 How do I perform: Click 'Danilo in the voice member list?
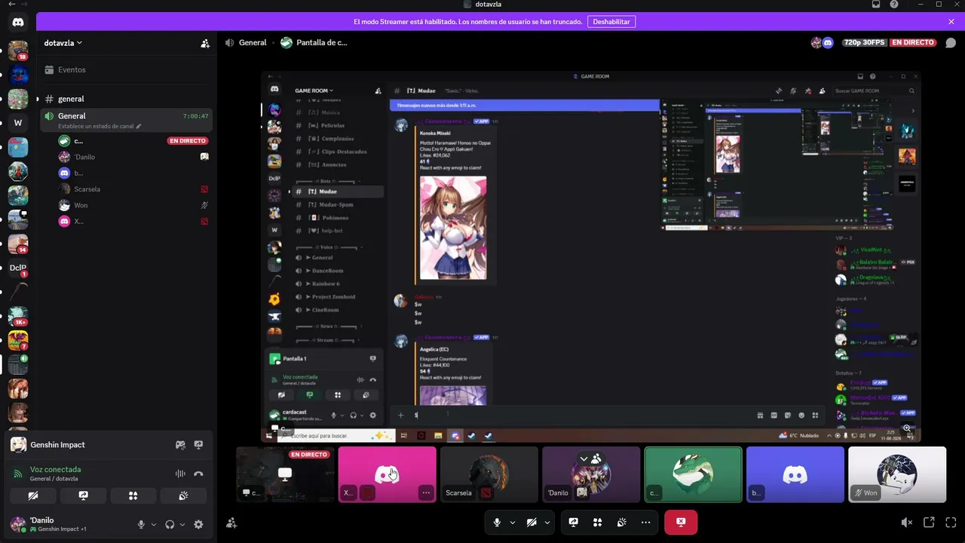pyautogui.click(x=133, y=157)
